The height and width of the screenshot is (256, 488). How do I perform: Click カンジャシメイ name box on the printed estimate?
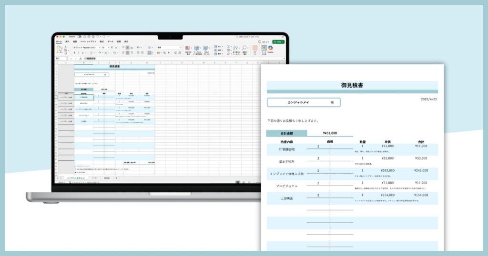304,102
